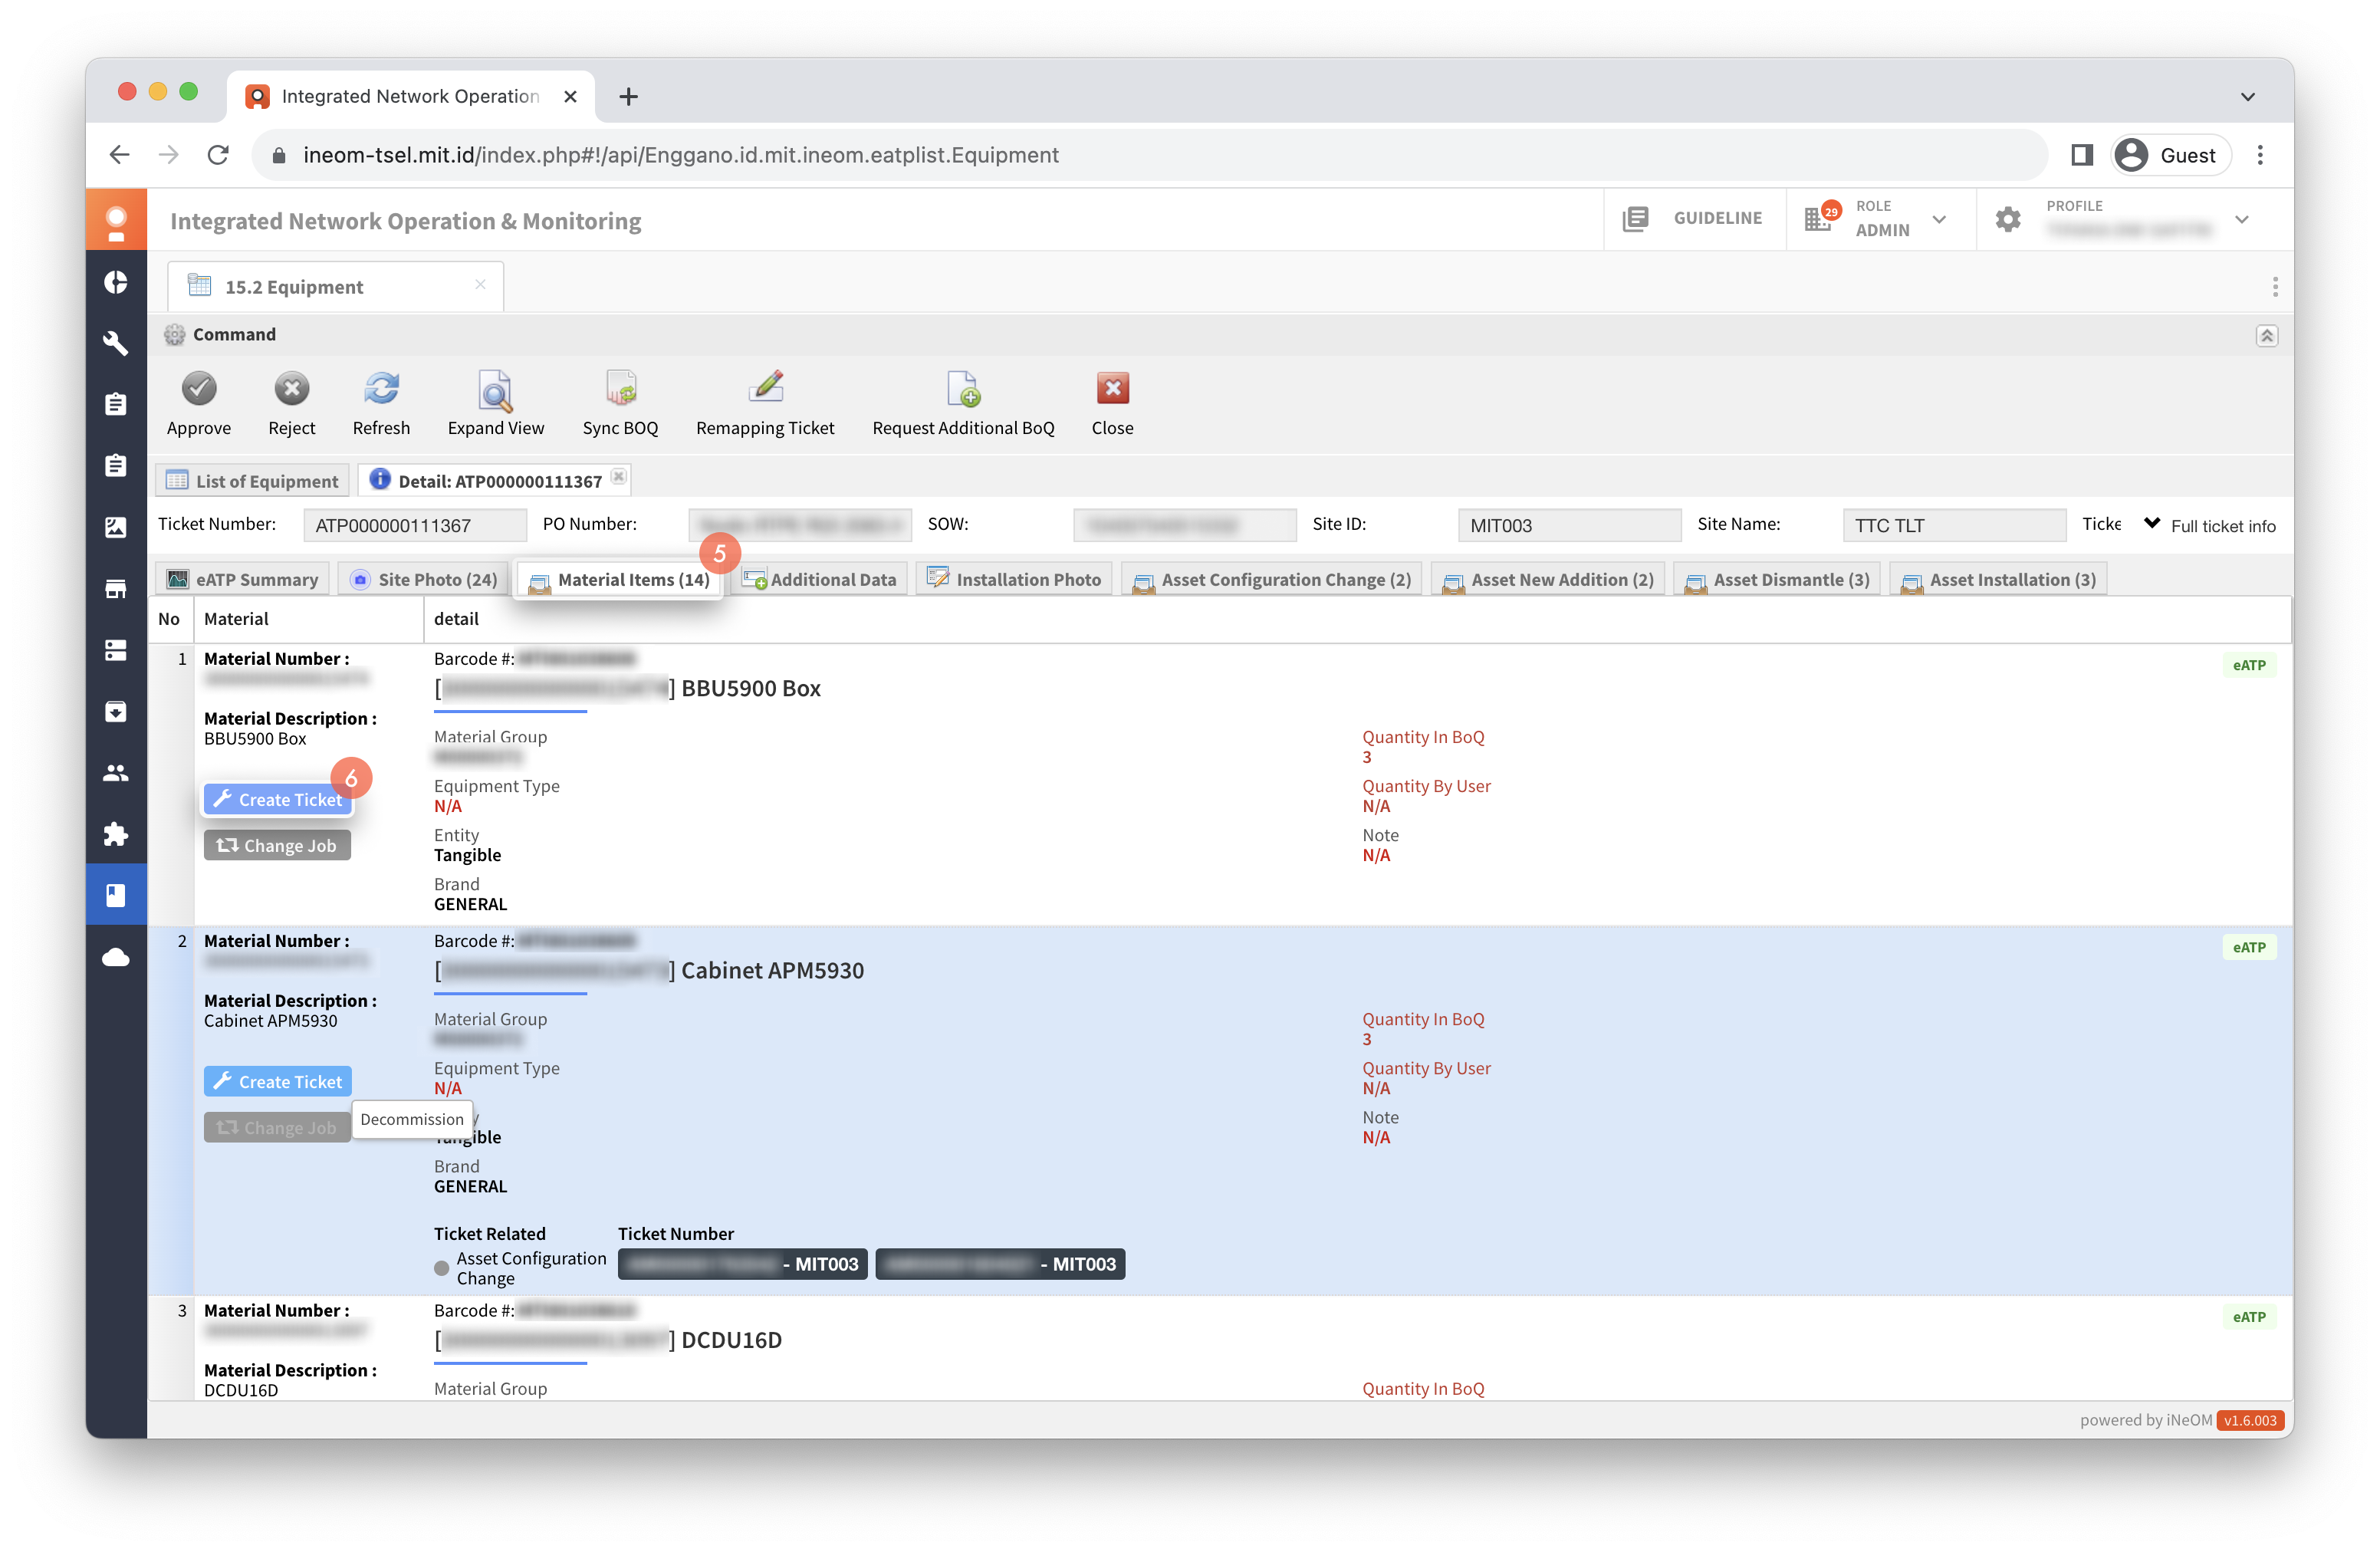2380x1552 pixels.
Task: Create Ticket for BBU5900 Box
Action: 278,799
